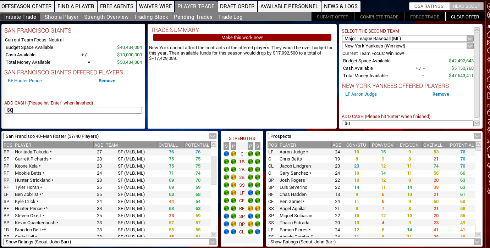
Task: Select Luis Severino in the Prospects list
Action: click(371, 187)
